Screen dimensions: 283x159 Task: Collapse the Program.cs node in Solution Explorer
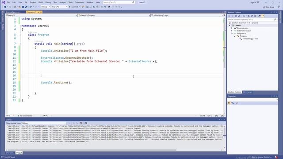[x=232, y=34]
